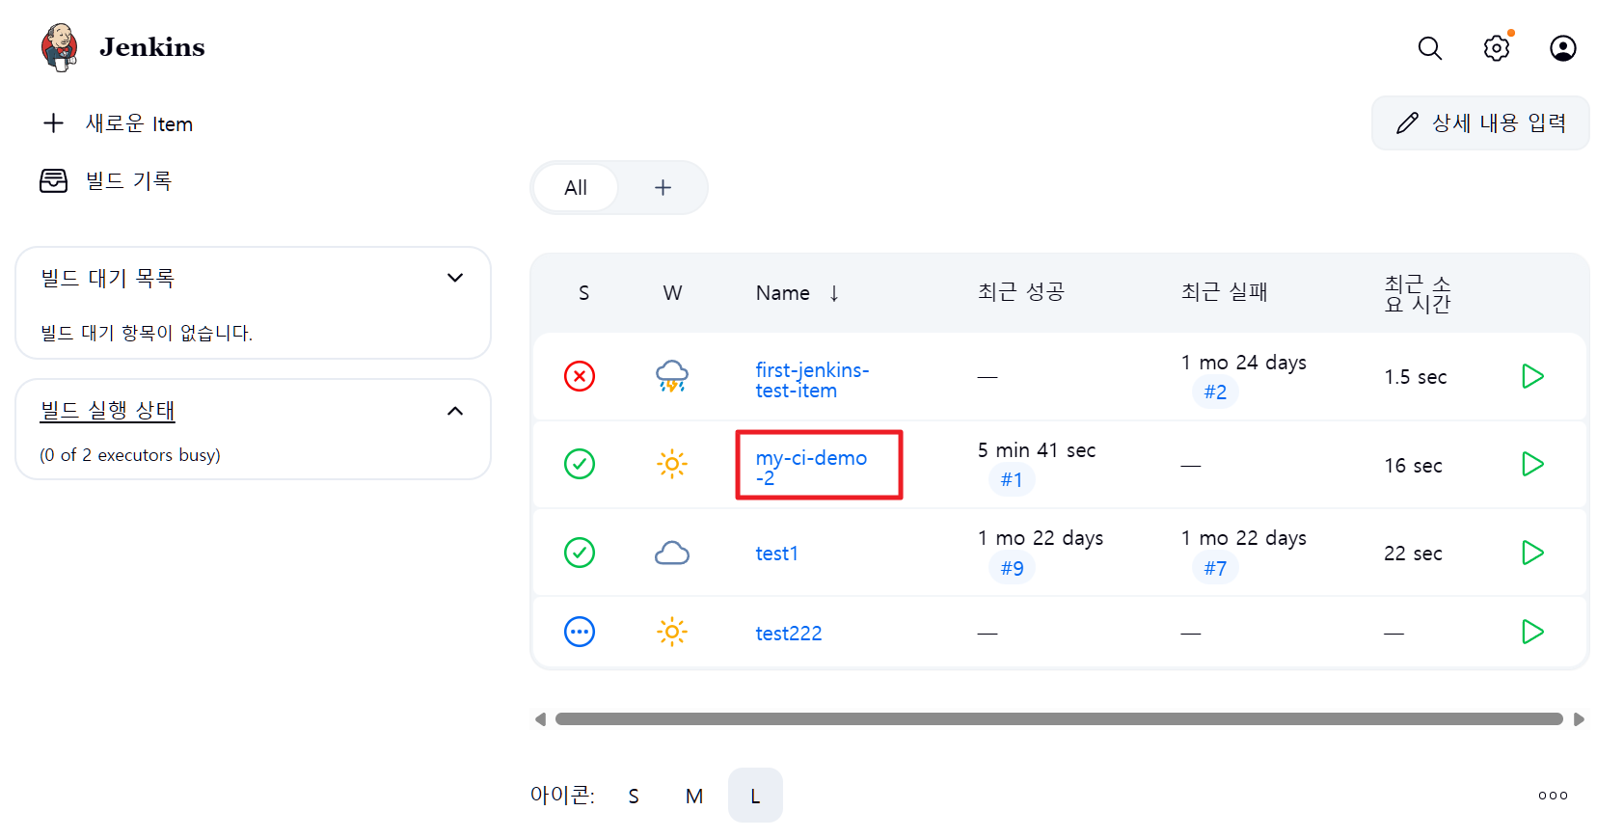Click failed status icon of first-jenkins-test-item
Image resolution: width=1624 pixels, height=838 pixels.
580,376
